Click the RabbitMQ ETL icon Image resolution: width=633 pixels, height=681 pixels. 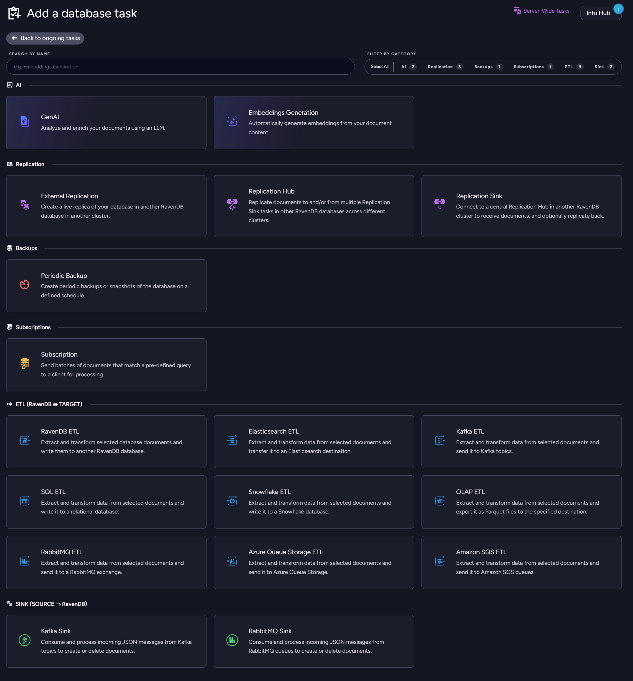point(24,561)
